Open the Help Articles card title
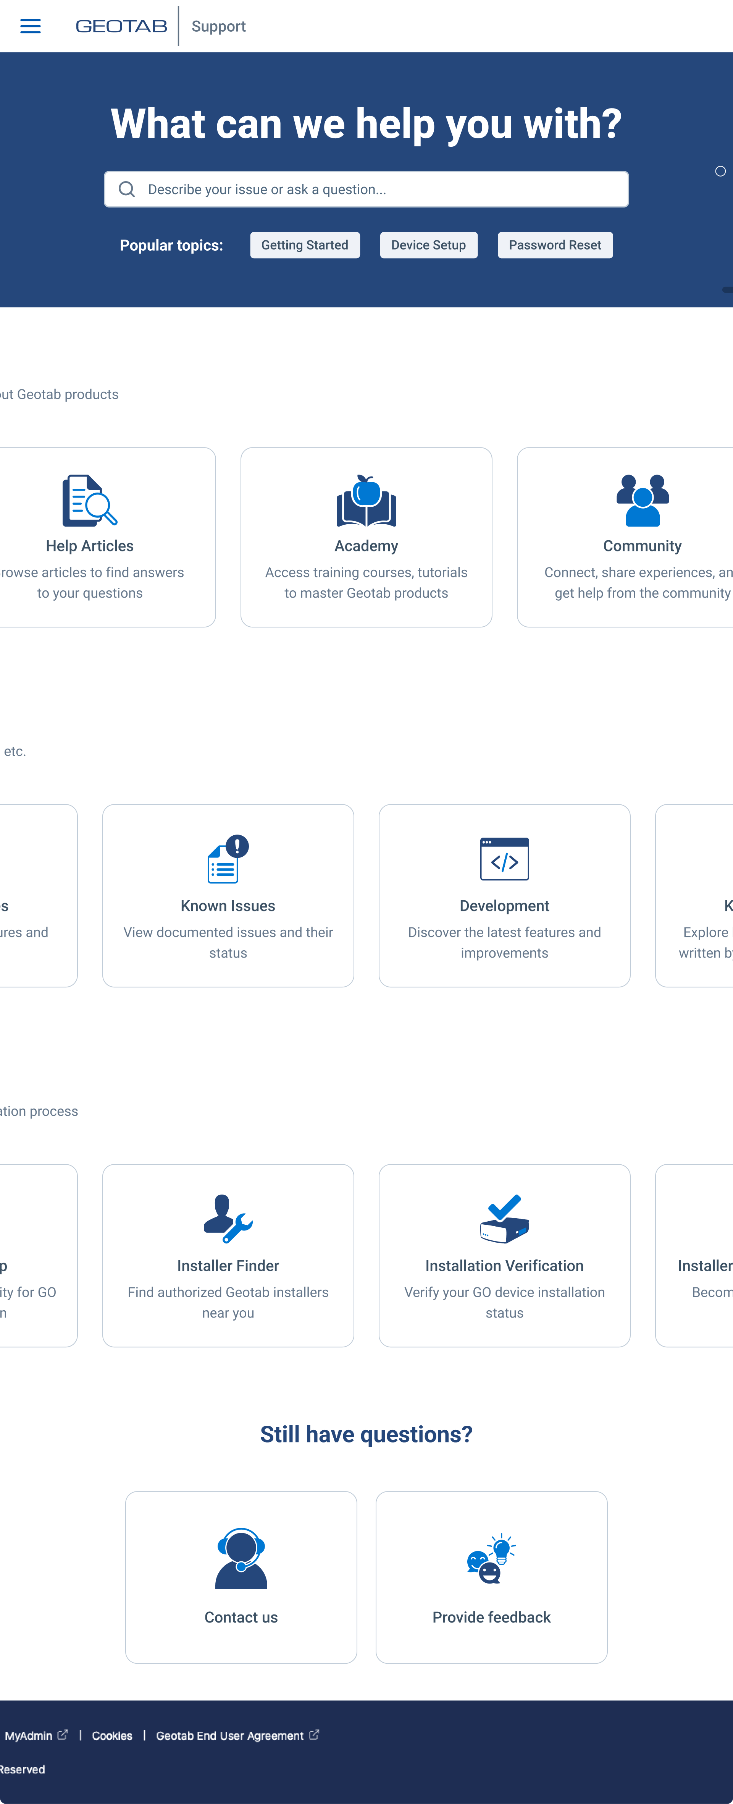The image size is (733, 1804). (90, 546)
